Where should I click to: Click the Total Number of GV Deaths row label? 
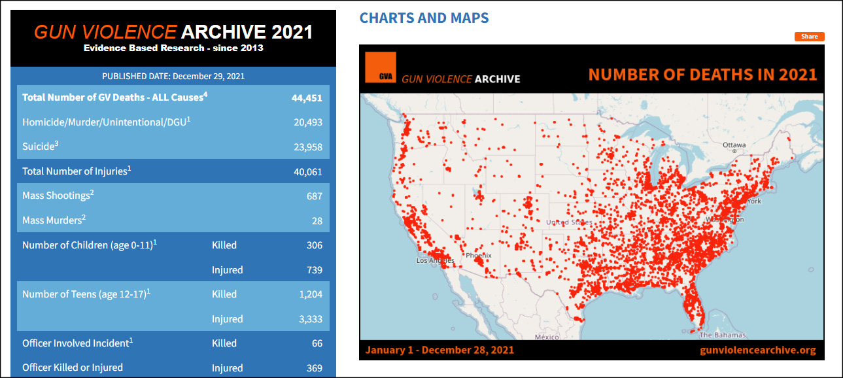(x=115, y=97)
